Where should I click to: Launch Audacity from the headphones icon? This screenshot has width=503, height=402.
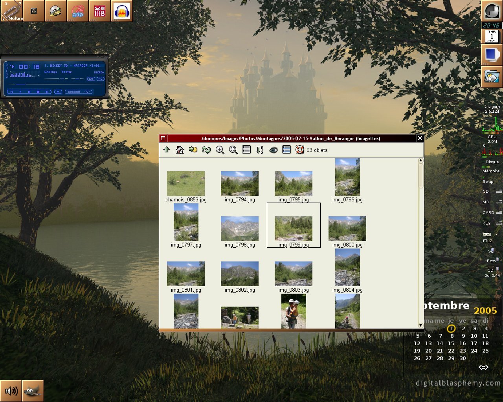[x=122, y=11]
